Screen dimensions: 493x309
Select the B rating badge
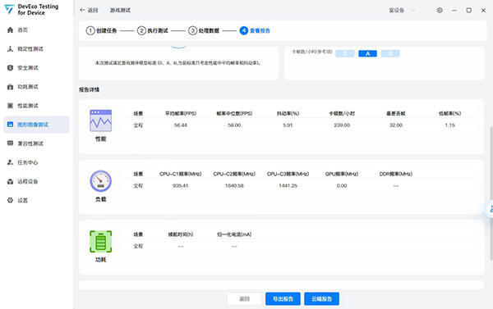390,53
